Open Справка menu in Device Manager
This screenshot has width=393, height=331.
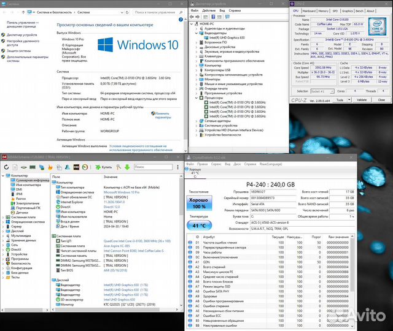pos(235,10)
